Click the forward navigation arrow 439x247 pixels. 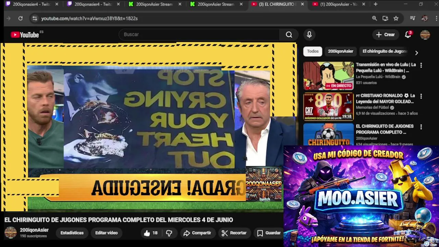tap(9, 19)
